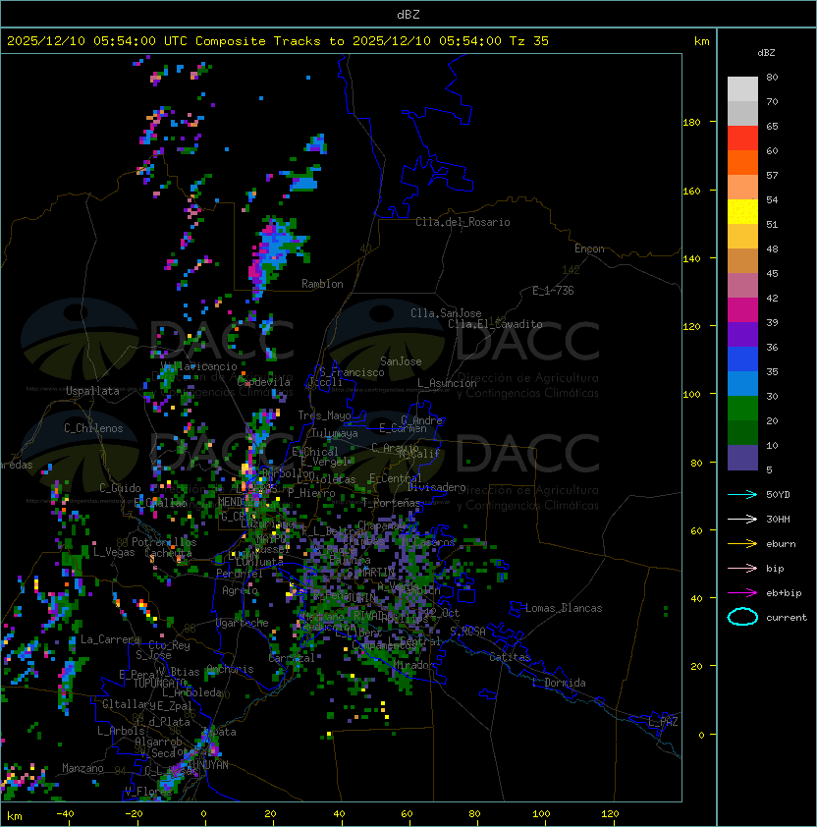Click the 'eb+bip' legend label

[784, 593]
